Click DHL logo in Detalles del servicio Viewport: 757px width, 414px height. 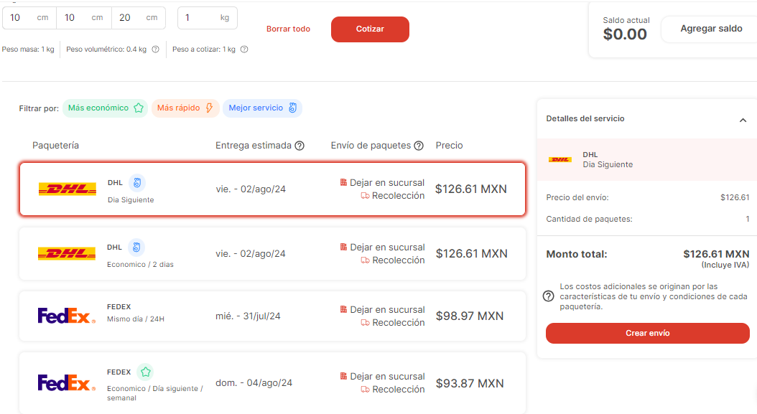tap(560, 160)
